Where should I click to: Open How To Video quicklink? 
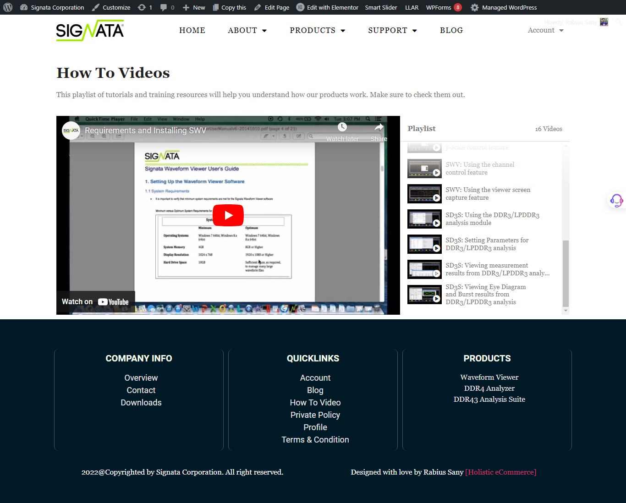pyautogui.click(x=315, y=403)
